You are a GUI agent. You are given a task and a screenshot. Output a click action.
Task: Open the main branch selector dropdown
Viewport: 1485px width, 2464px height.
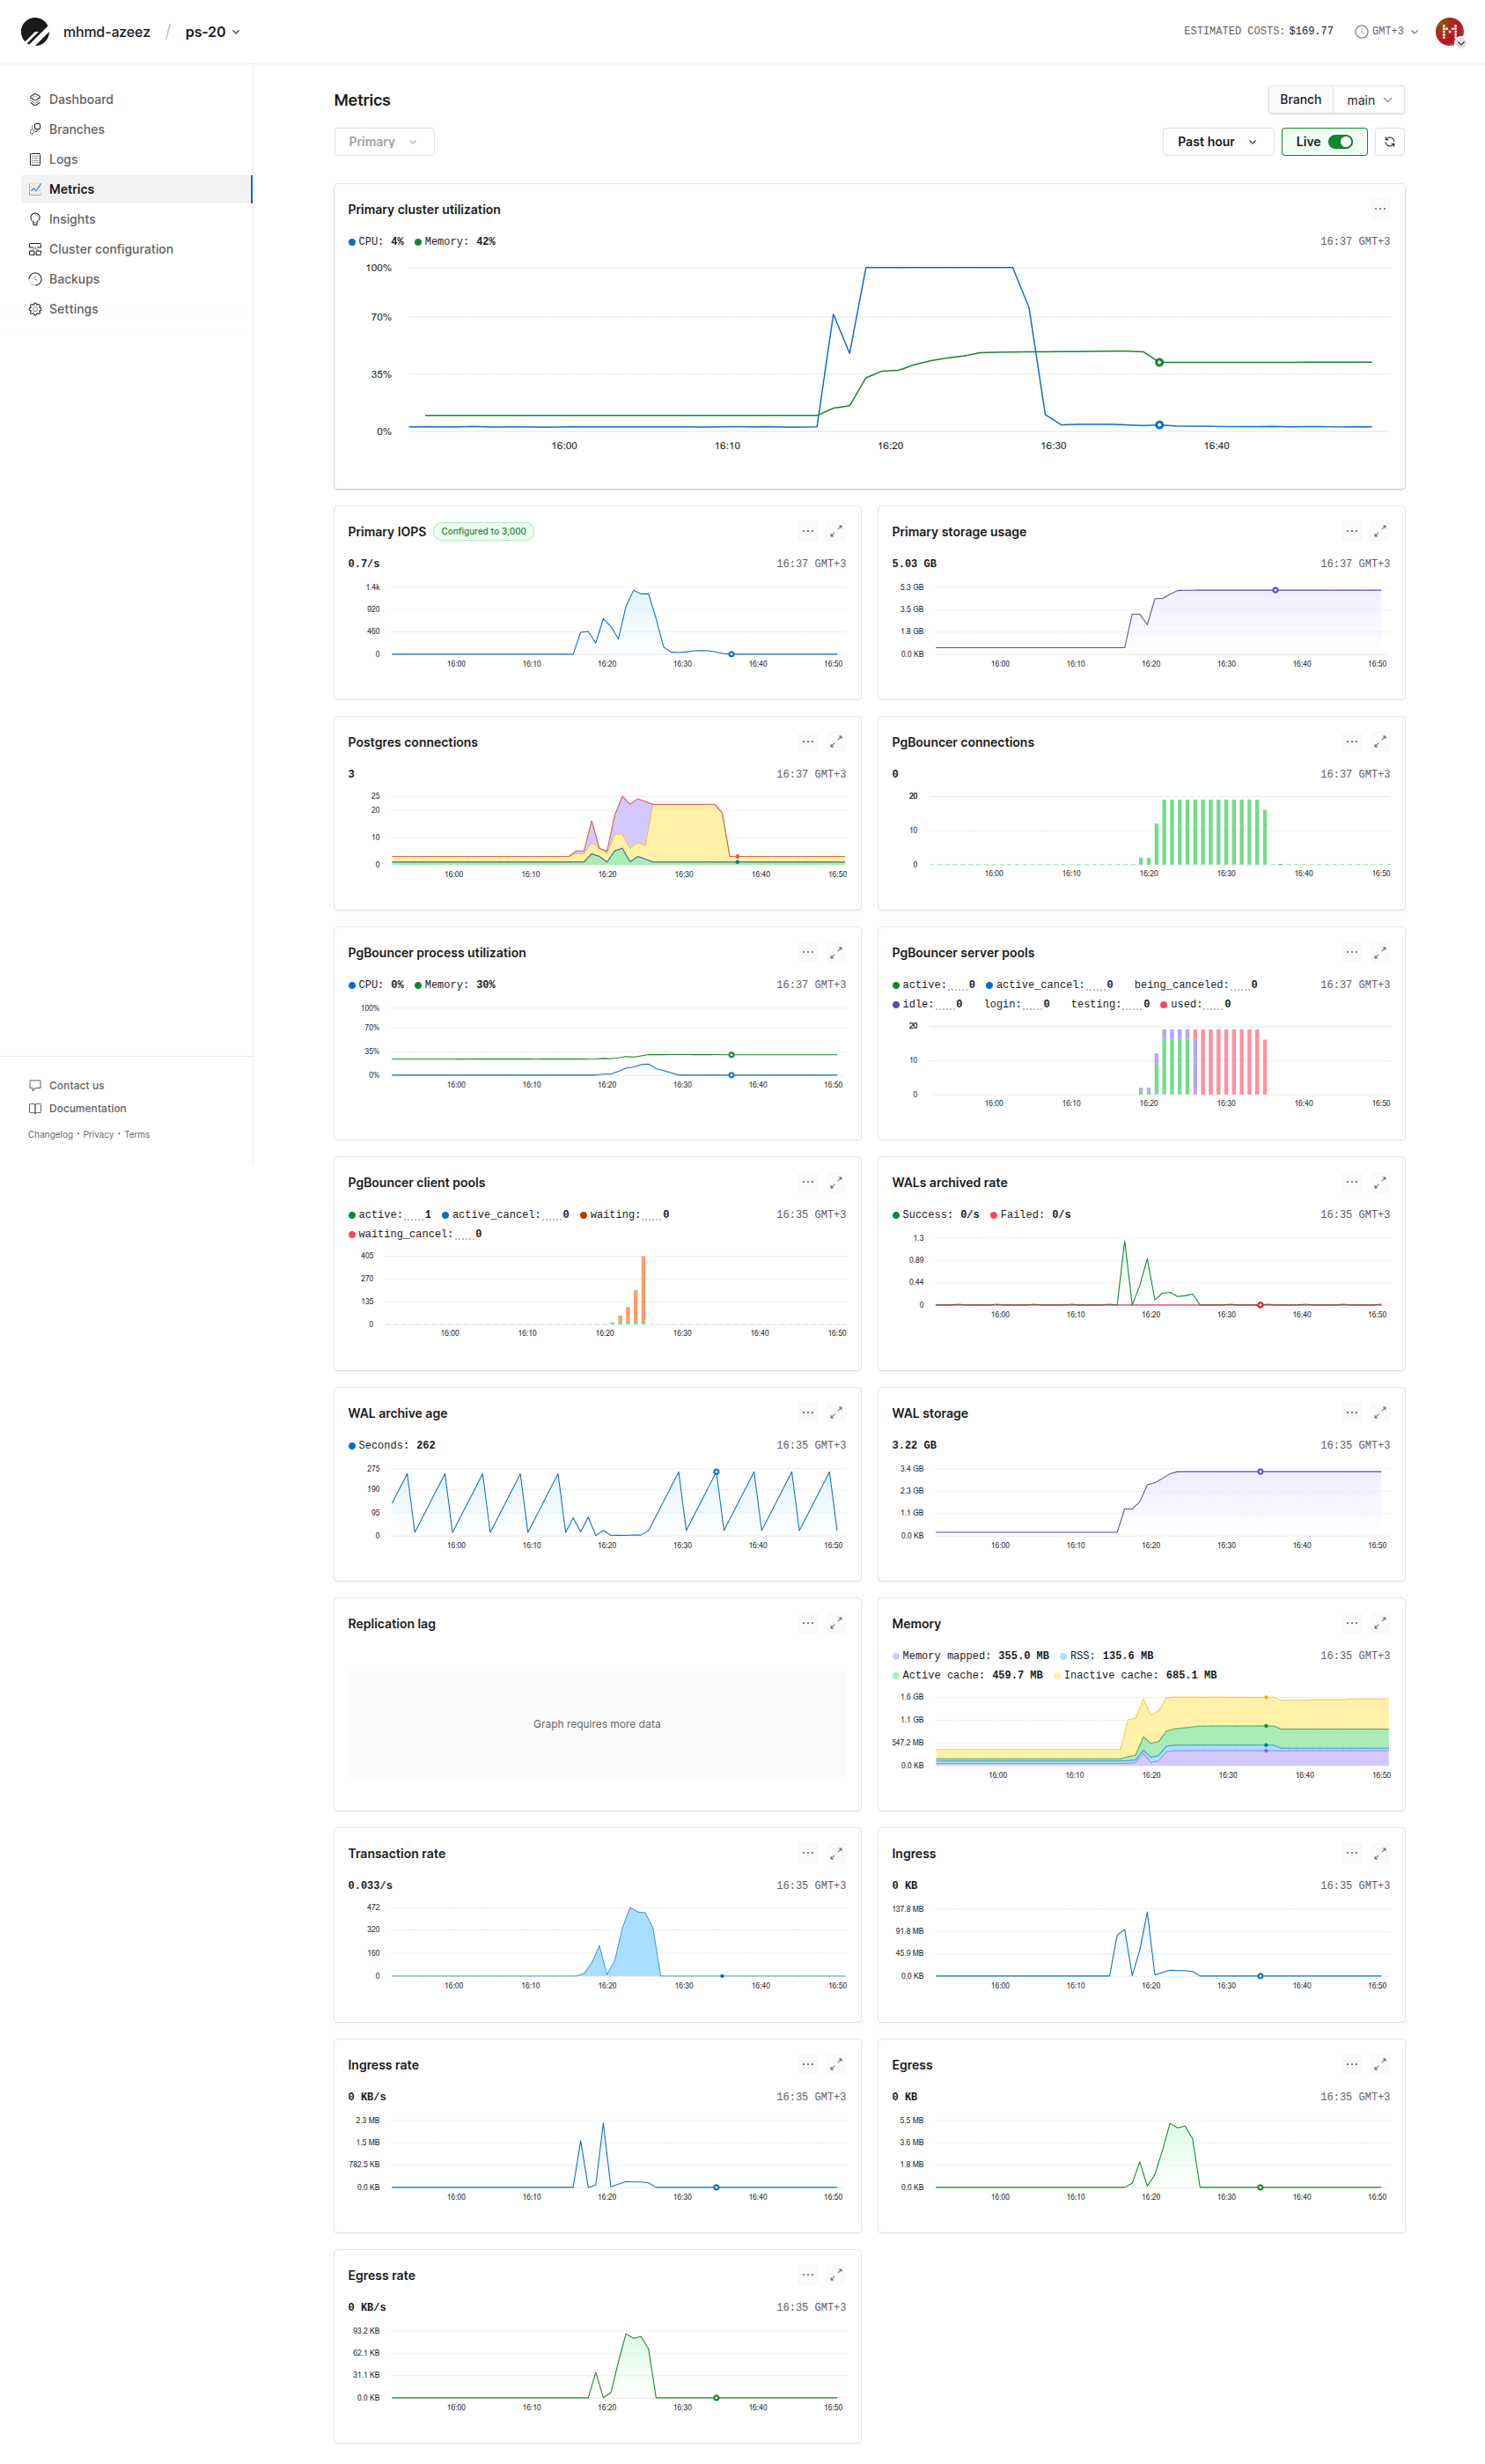(x=1368, y=100)
